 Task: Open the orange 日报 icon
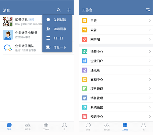tap(85, 21)
